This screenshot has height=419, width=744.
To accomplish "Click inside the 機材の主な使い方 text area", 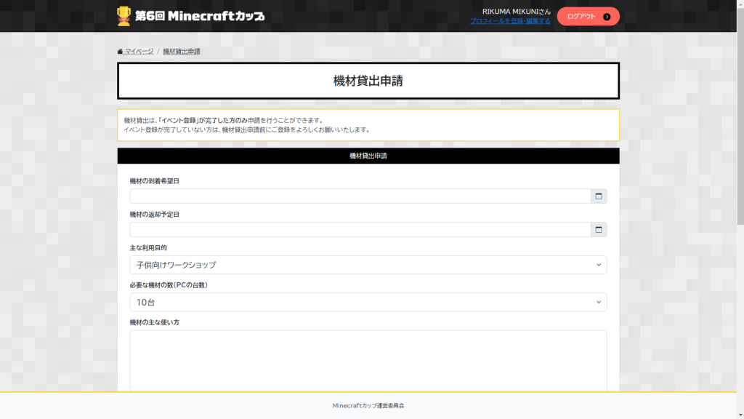I will (x=368, y=360).
